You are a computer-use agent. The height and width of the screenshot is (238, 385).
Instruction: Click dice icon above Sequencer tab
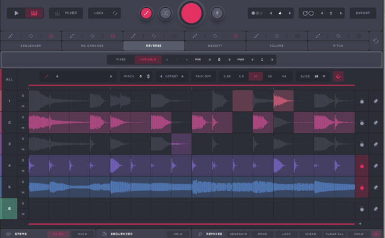tap(10, 36)
